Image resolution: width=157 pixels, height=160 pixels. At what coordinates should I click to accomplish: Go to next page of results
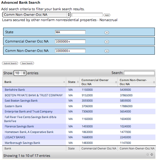click(x=152, y=154)
